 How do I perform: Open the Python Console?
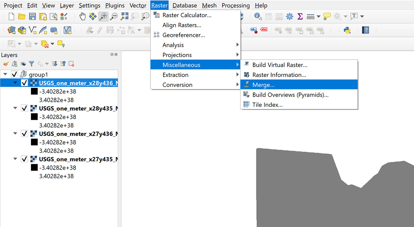click(x=347, y=30)
